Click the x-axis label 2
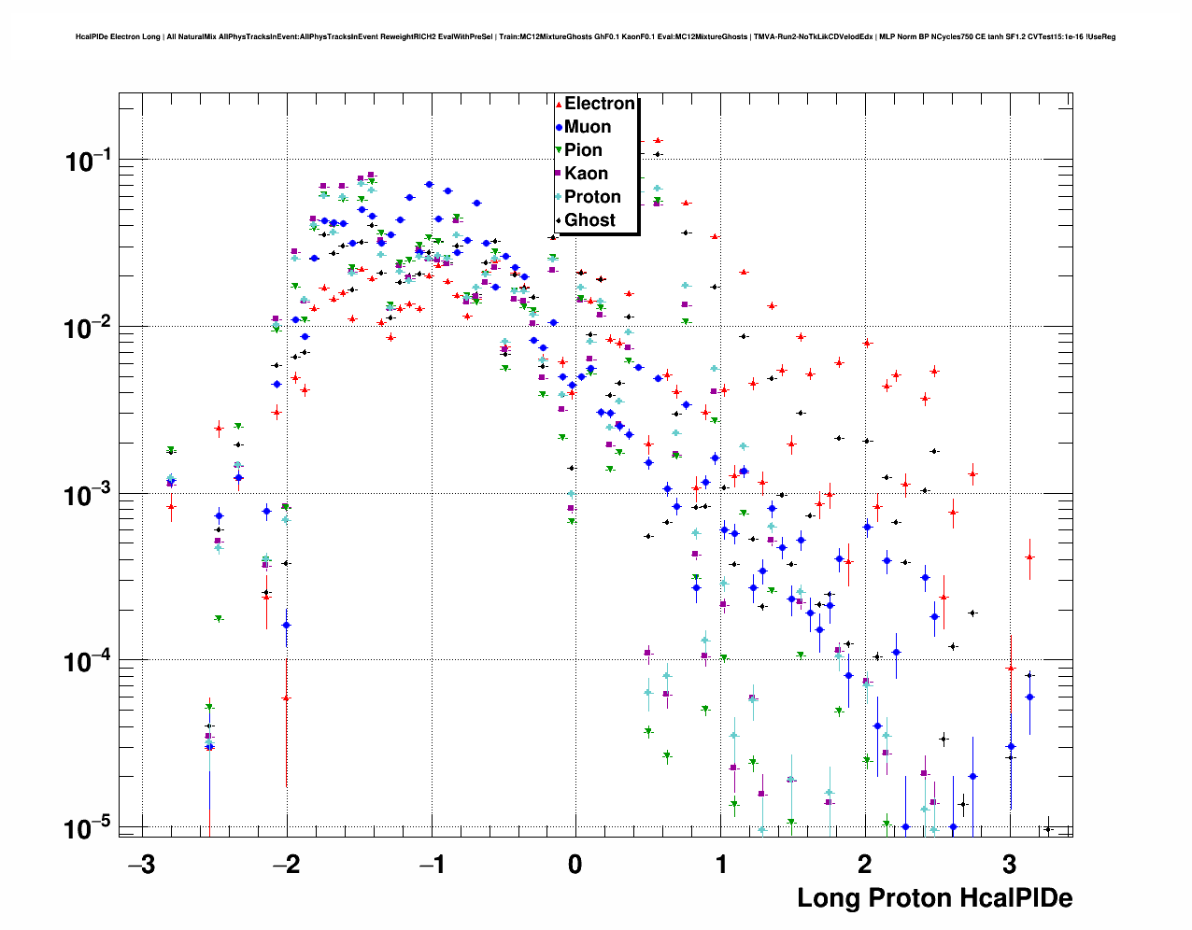Screen dimensions: 1192x930 click(865, 864)
